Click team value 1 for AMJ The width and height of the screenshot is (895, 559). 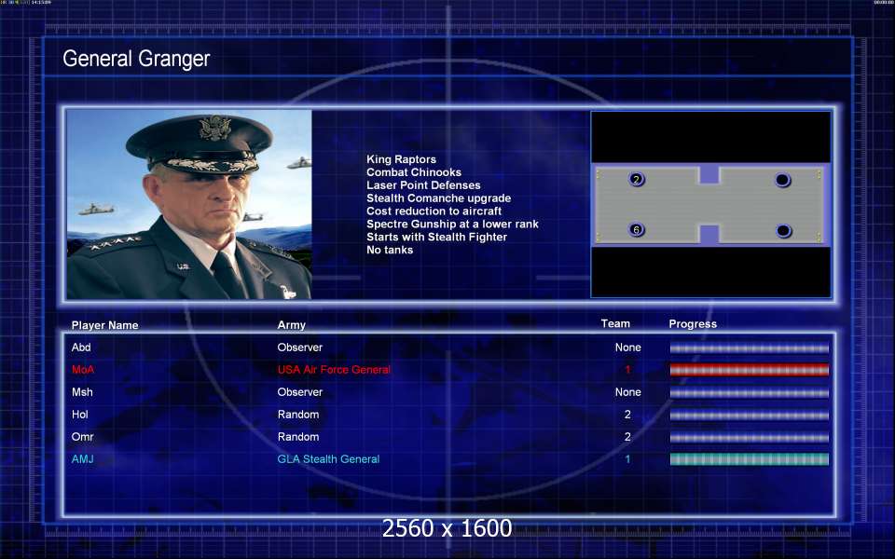click(x=627, y=459)
